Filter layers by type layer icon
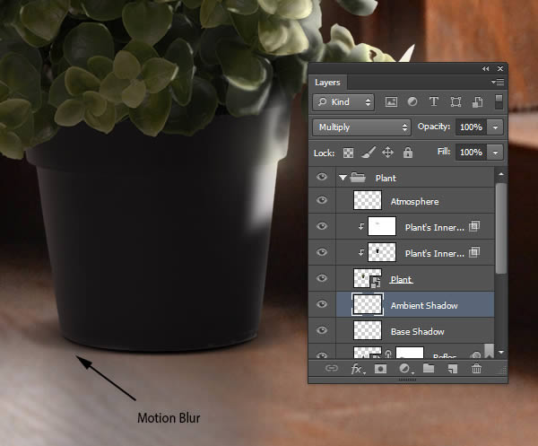The height and width of the screenshot is (446, 538). (x=434, y=101)
